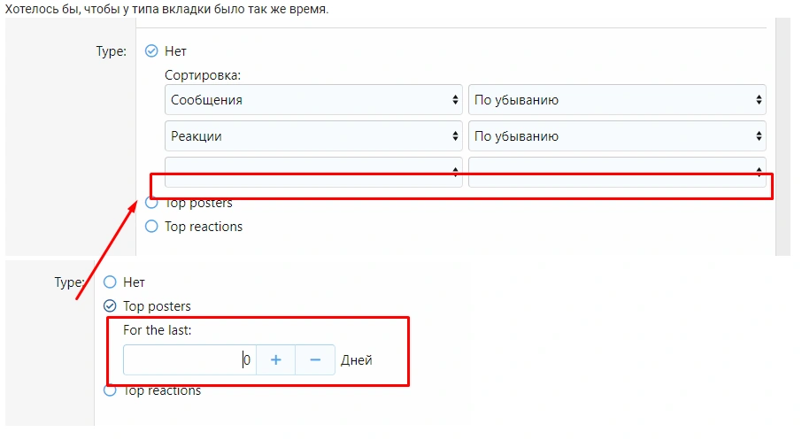Expand По убыванию dropdown beside Сообщения

point(616,100)
